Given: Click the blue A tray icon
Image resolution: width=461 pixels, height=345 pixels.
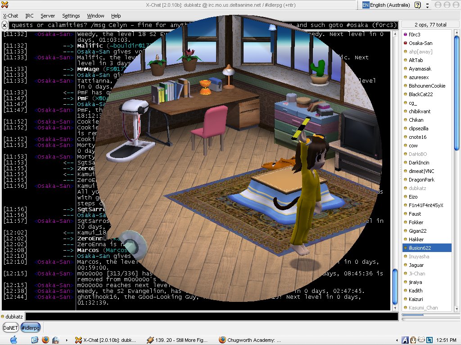Looking at the screenshot, I should tap(405, 340).
